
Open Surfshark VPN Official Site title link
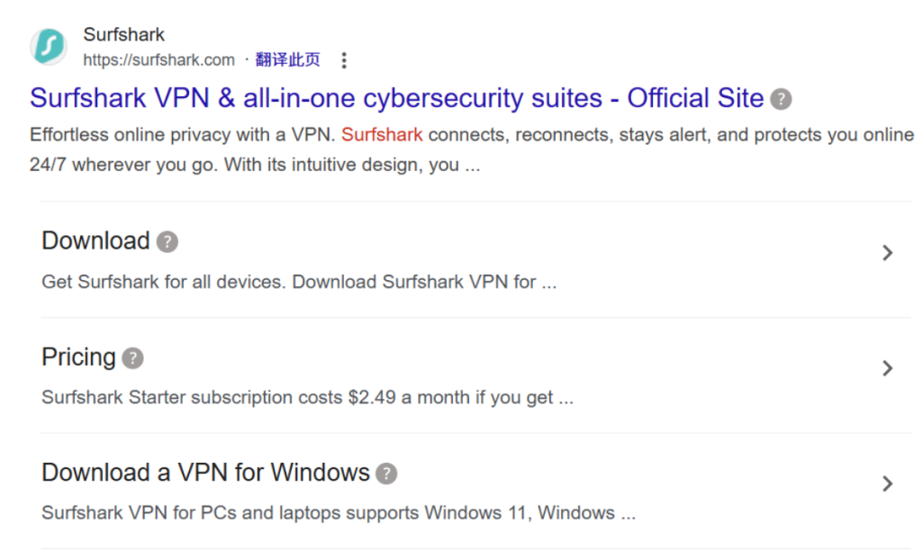coord(397,98)
